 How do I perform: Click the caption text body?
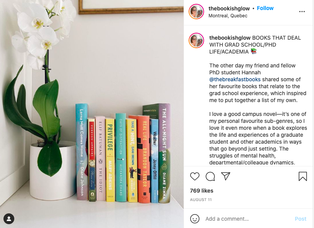(258, 114)
